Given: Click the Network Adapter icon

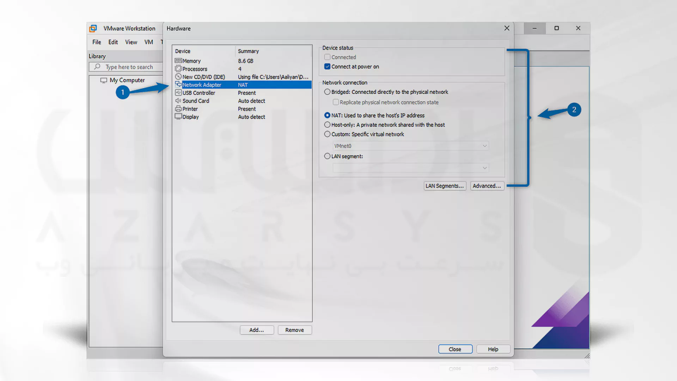Looking at the screenshot, I should (x=178, y=85).
